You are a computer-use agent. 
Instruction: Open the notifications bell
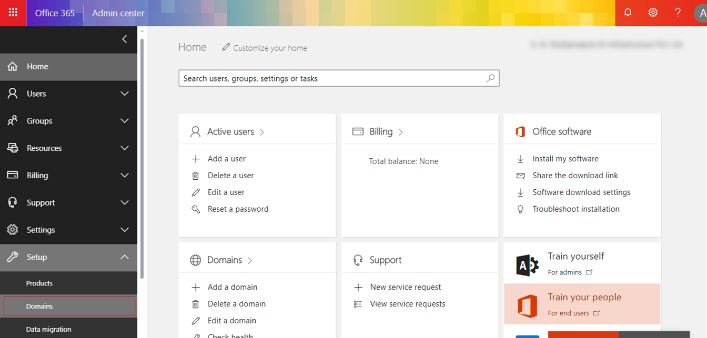tap(628, 13)
